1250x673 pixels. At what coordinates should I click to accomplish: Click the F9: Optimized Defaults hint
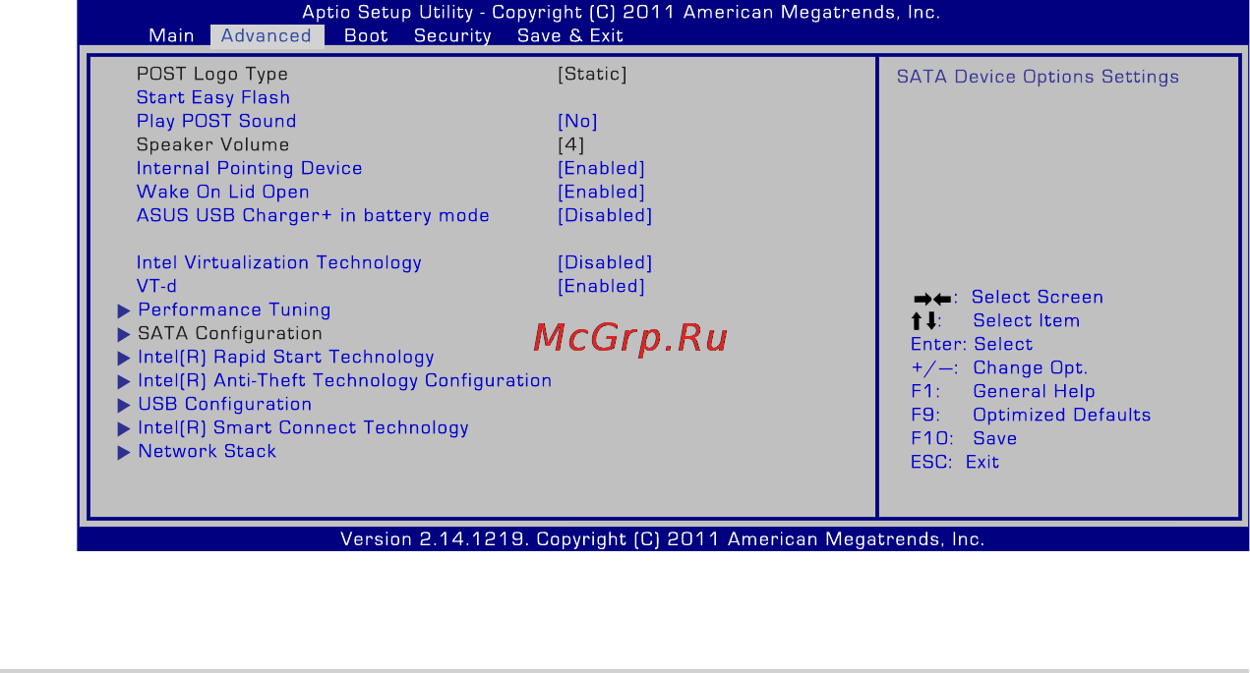1031,416
